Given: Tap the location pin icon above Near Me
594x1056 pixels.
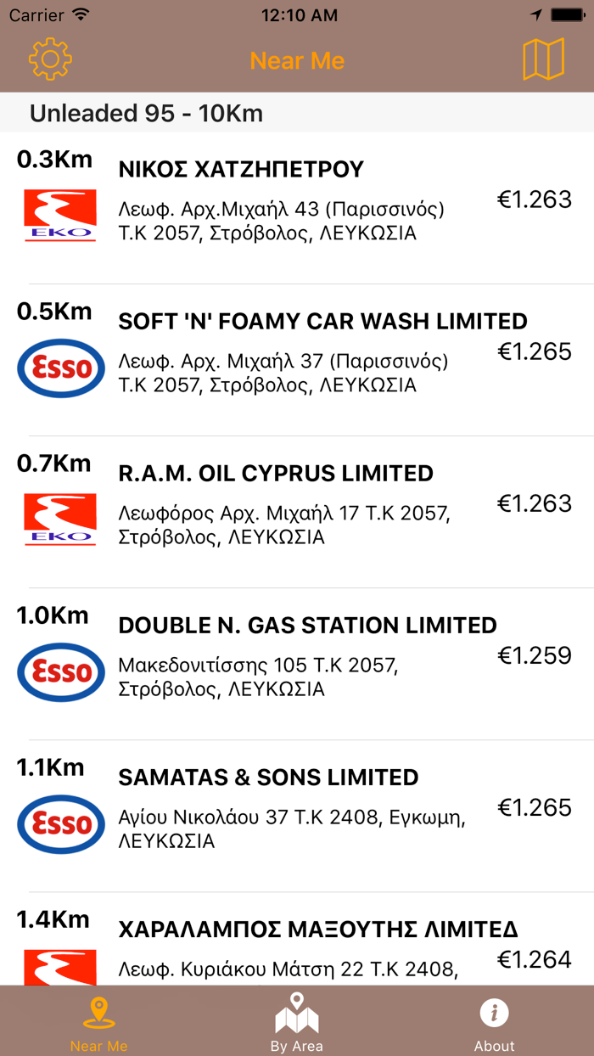Looking at the screenshot, I should pyautogui.click(x=99, y=1012).
